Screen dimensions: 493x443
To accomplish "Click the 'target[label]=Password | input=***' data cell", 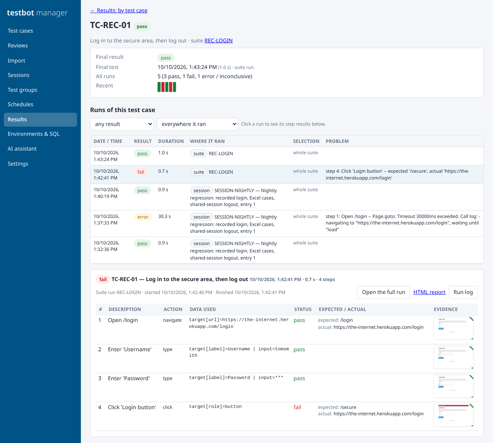I will pos(236,378).
